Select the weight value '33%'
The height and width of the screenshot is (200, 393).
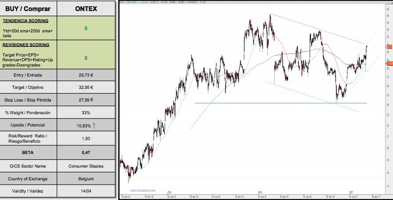click(x=86, y=113)
